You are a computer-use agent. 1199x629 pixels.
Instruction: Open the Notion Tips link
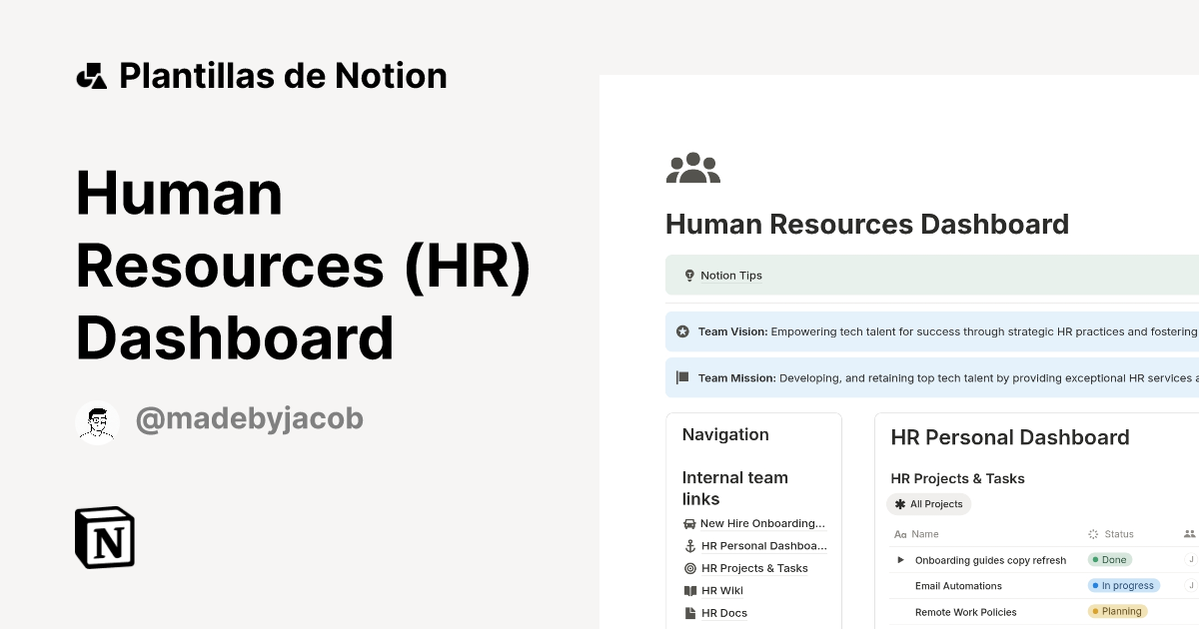pos(730,275)
